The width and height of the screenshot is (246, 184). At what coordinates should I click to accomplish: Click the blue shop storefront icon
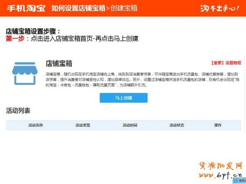tap(25, 74)
